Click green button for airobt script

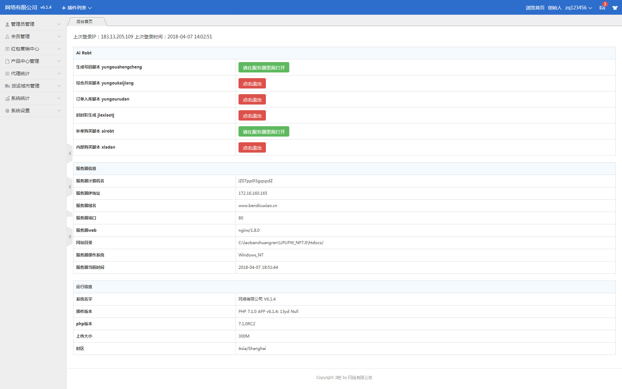click(264, 132)
